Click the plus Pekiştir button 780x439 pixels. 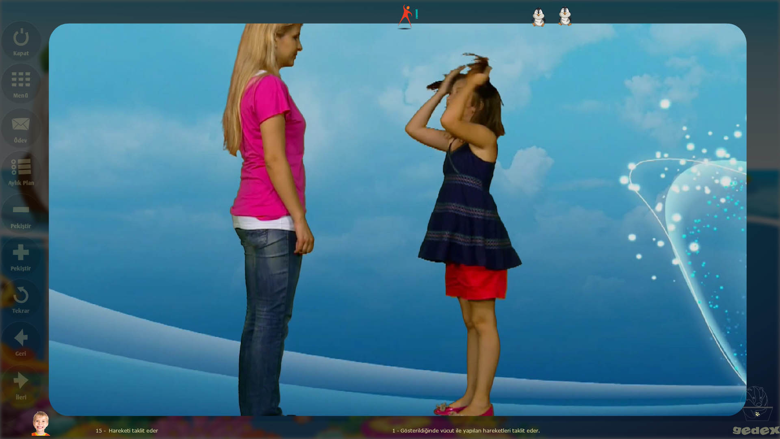[x=21, y=252]
